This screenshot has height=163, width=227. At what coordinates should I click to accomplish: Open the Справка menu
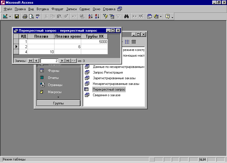109,9
